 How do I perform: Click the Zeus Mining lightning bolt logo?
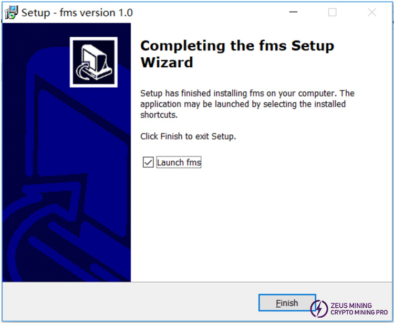[x=319, y=309]
